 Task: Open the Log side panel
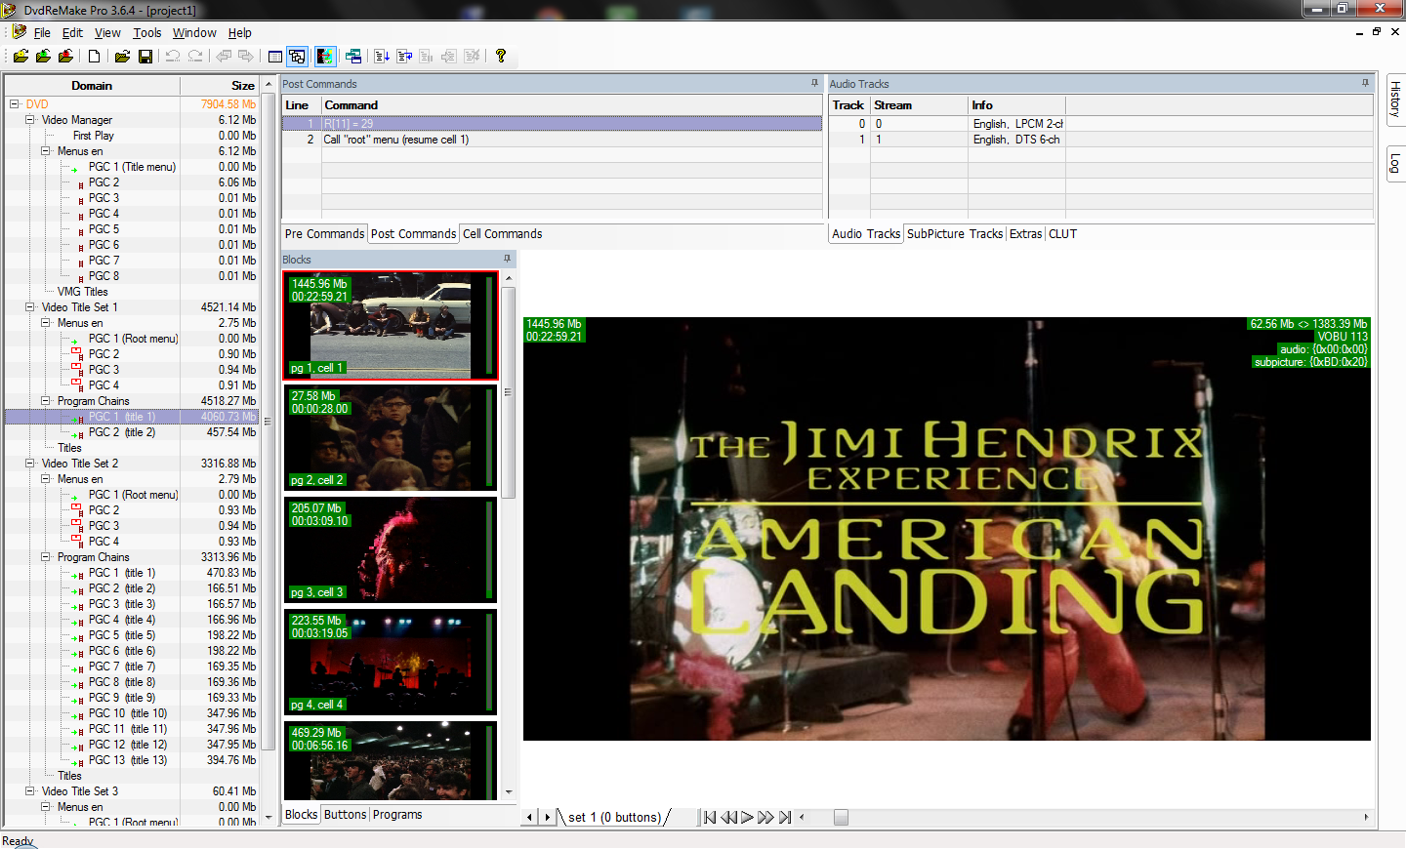coord(1395,164)
